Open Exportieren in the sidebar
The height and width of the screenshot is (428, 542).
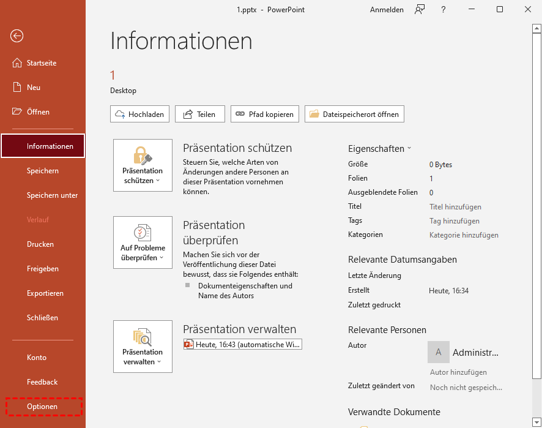43,293
